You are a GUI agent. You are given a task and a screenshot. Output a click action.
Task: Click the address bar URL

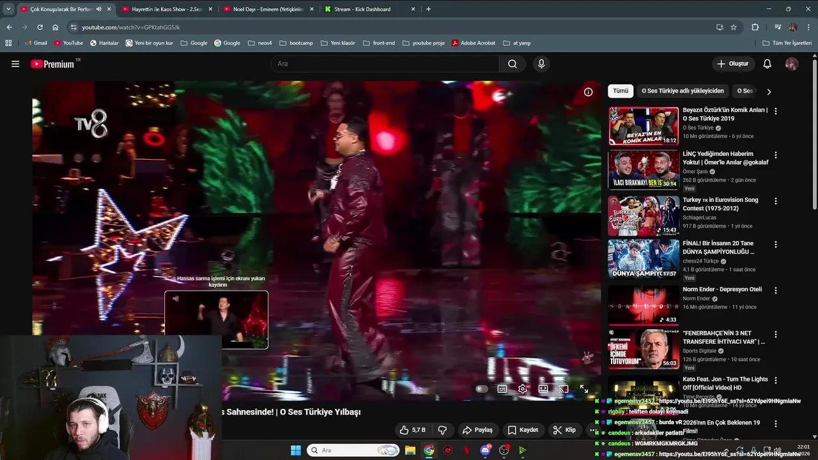click(x=131, y=27)
